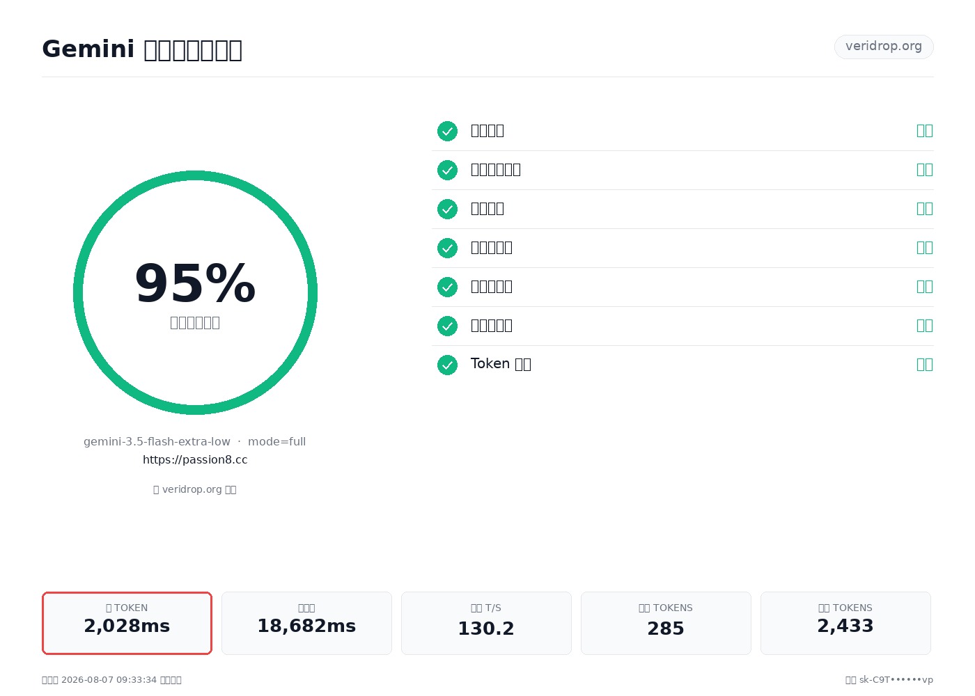Open the veridrop.org badge in the header

pyautogui.click(x=884, y=47)
